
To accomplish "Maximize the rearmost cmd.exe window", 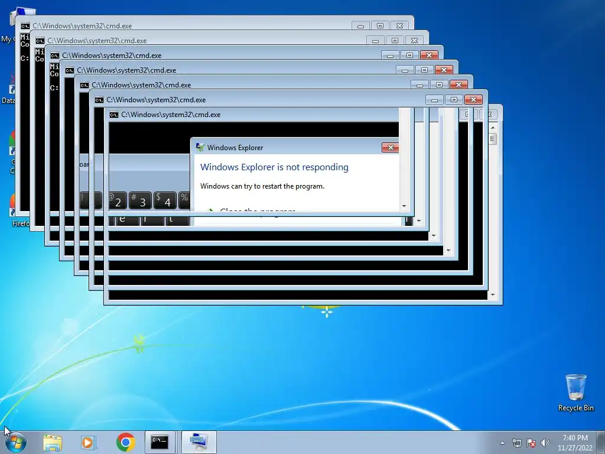I will pos(380,25).
